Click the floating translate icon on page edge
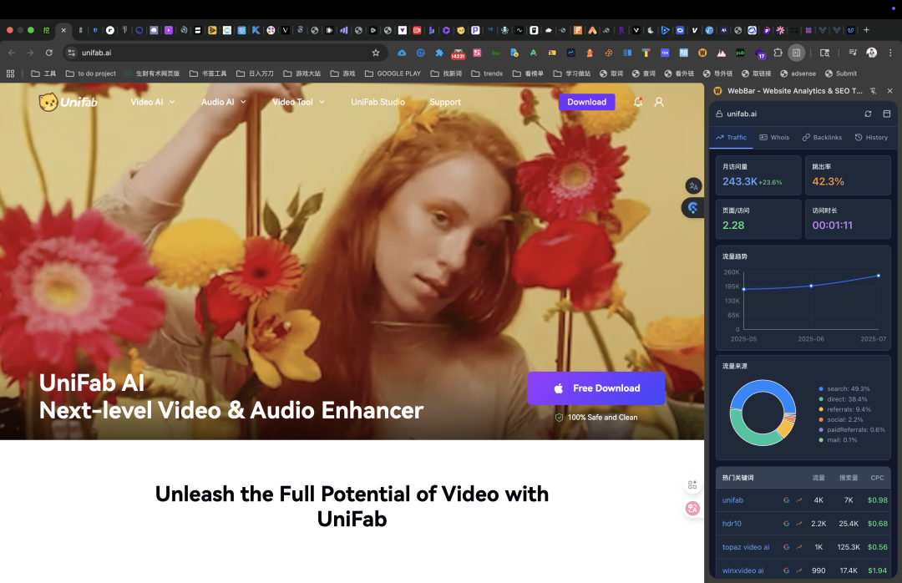This screenshot has width=902, height=583. click(693, 186)
